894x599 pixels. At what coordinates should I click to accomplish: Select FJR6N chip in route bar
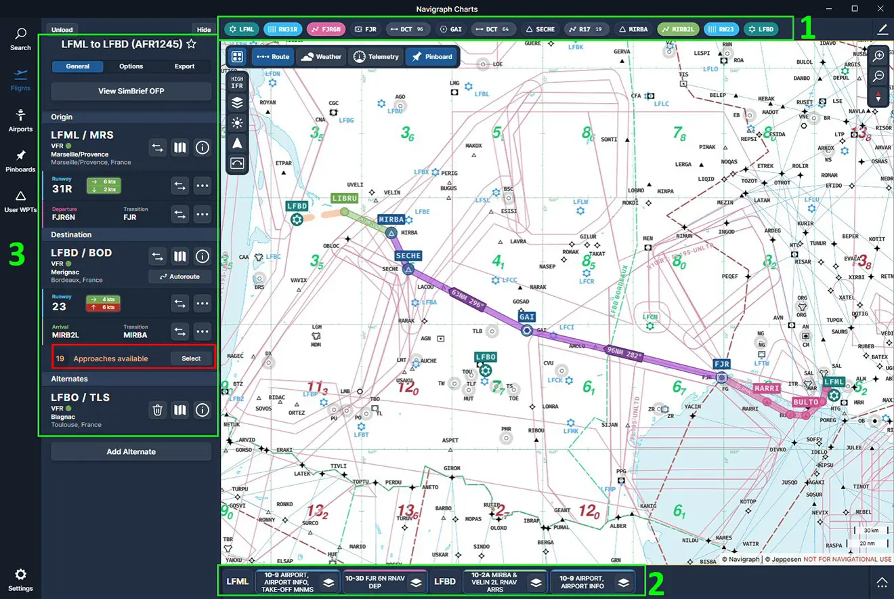326,29
